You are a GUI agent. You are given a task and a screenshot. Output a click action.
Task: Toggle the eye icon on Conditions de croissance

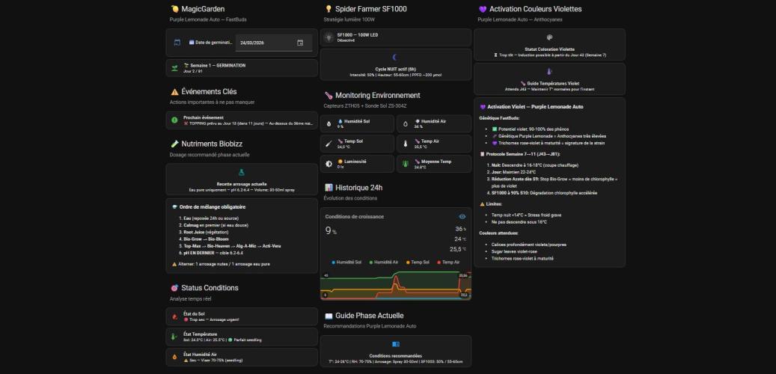click(x=462, y=217)
